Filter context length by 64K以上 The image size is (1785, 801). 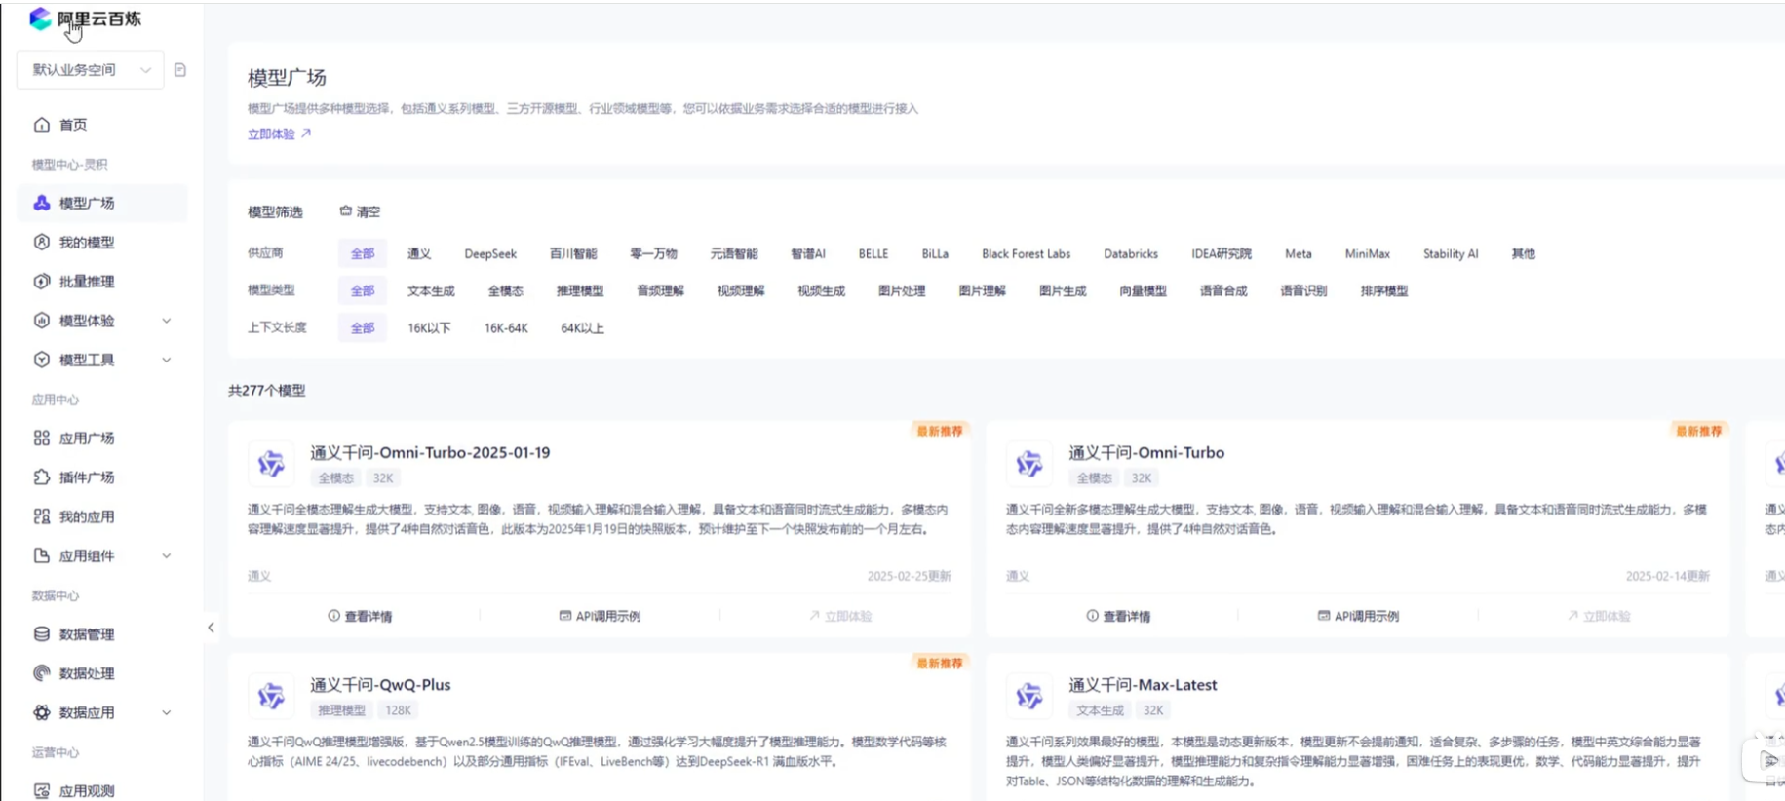582,327
